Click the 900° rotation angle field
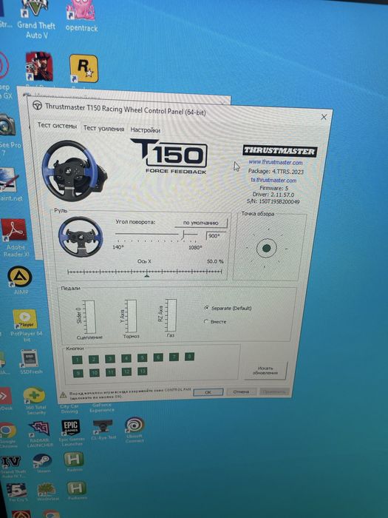Screen dimensions: 388x518 216,236
